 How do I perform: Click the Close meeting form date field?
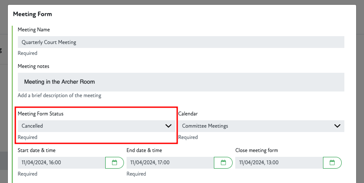click(x=278, y=163)
